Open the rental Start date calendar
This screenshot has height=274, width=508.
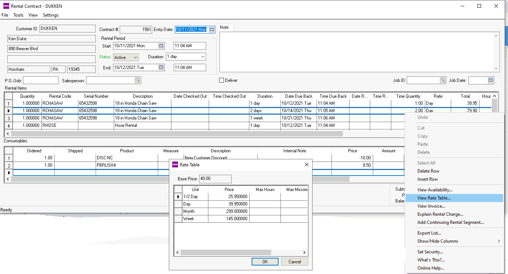click(161, 46)
